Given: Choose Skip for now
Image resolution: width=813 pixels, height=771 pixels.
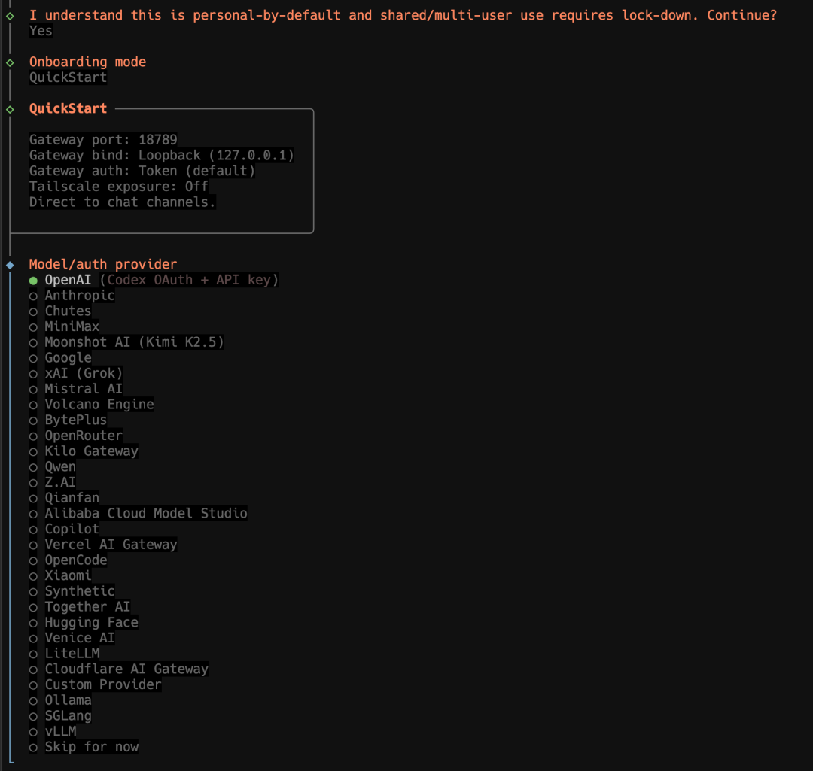Looking at the screenshot, I should point(91,747).
